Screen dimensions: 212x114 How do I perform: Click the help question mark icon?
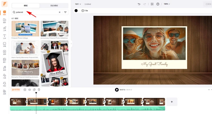coord(158,4)
